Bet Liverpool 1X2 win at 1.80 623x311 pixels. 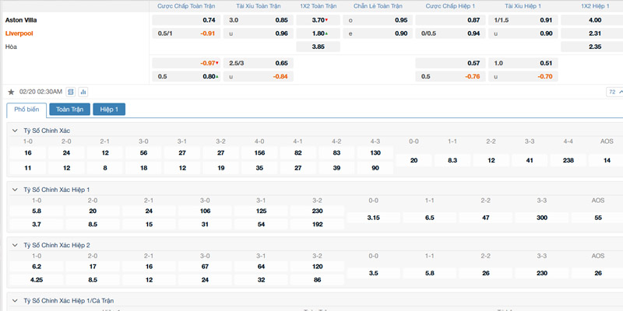coord(319,33)
